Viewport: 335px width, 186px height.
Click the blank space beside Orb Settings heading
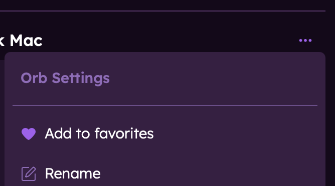click(x=214, y=78)
